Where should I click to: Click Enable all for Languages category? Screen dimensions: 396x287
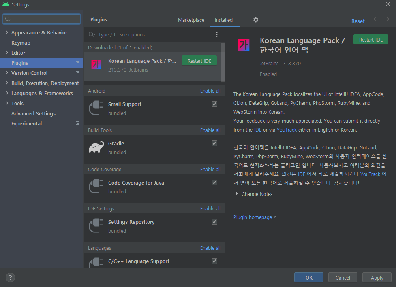pyautogui.click(x=210, y=248)
